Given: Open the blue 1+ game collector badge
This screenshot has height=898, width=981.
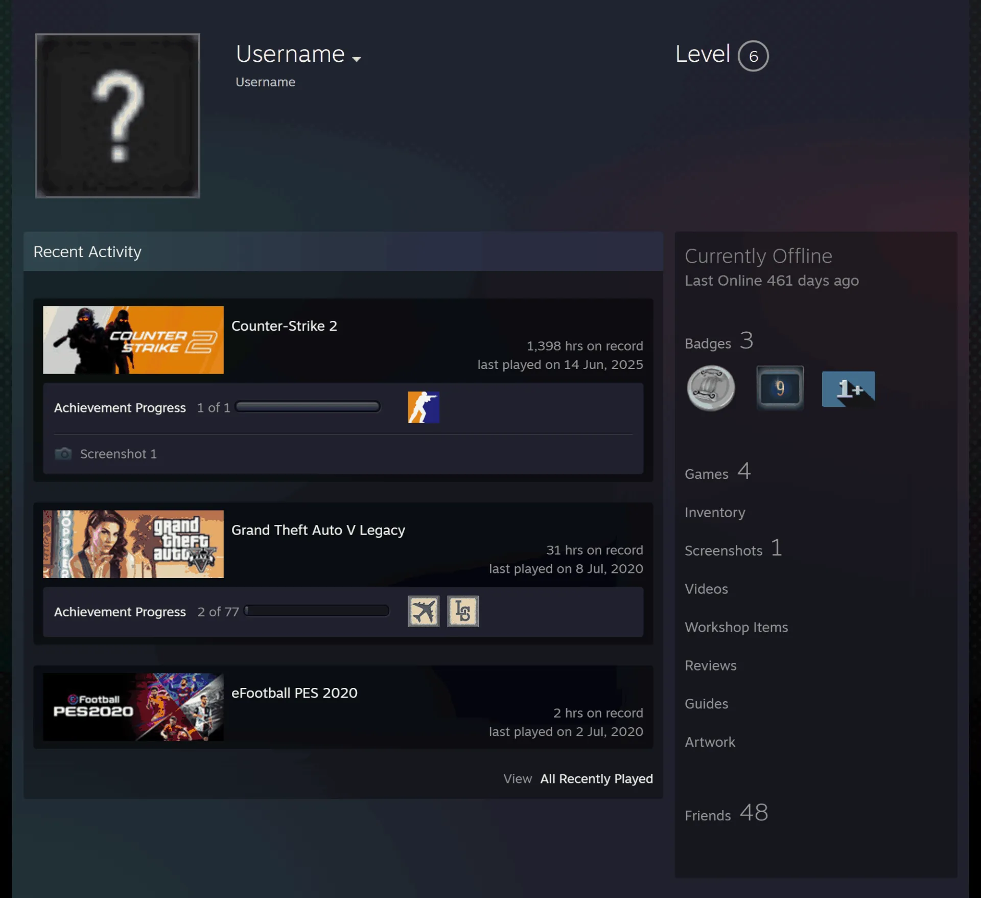Looking at the screenshot, I should coord(848,389).
